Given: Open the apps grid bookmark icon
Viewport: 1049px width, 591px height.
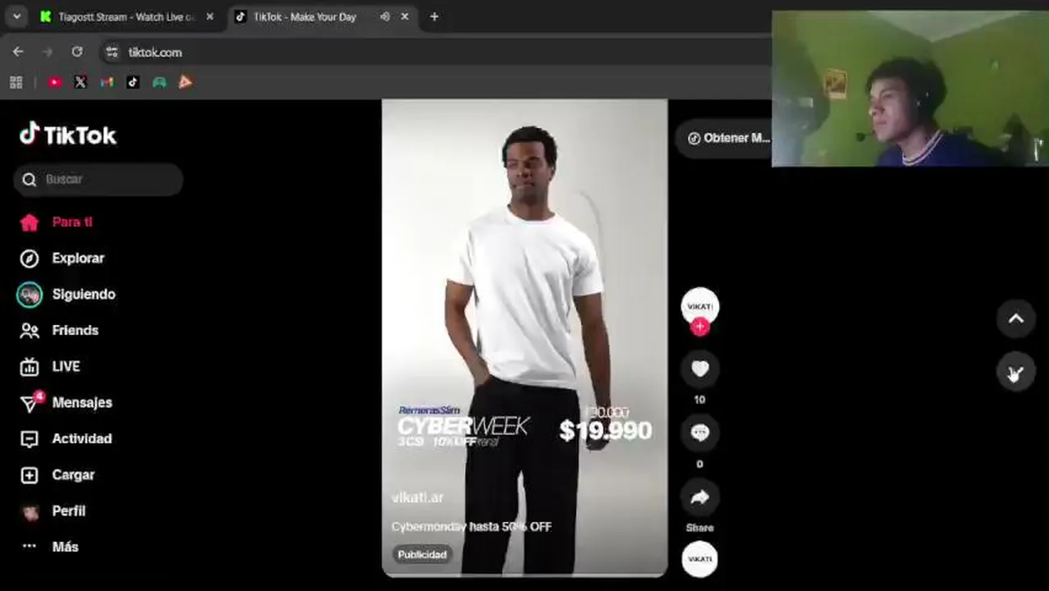Looking at the screenshot, I should coord(16,82).
